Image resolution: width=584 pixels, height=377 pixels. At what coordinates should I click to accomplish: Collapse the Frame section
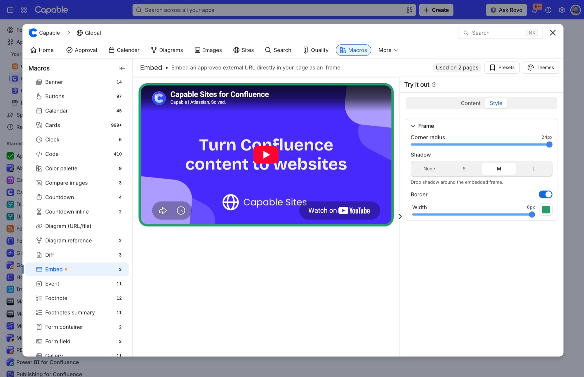point(413,126)
